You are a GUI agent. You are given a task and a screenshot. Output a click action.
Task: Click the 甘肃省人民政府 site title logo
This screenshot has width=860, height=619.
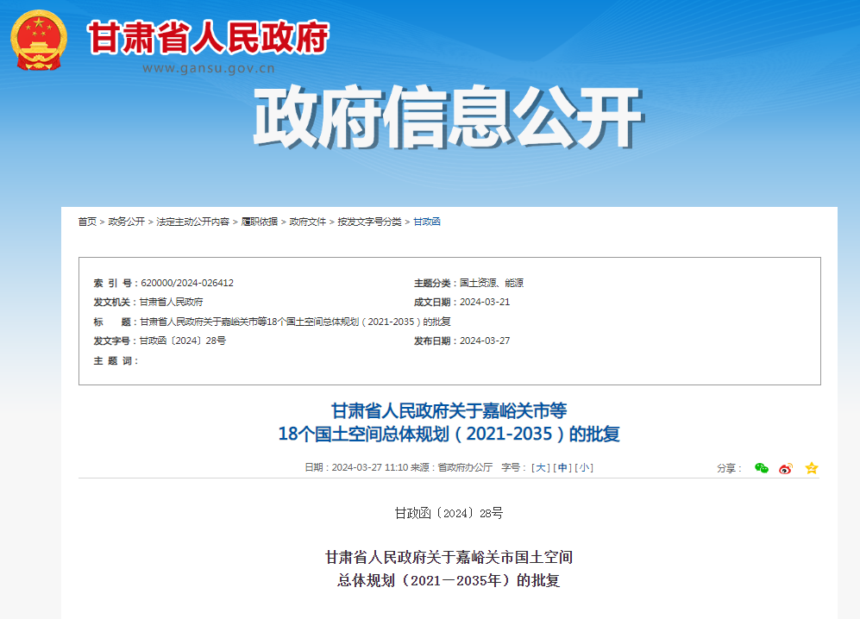click(208, 37)
